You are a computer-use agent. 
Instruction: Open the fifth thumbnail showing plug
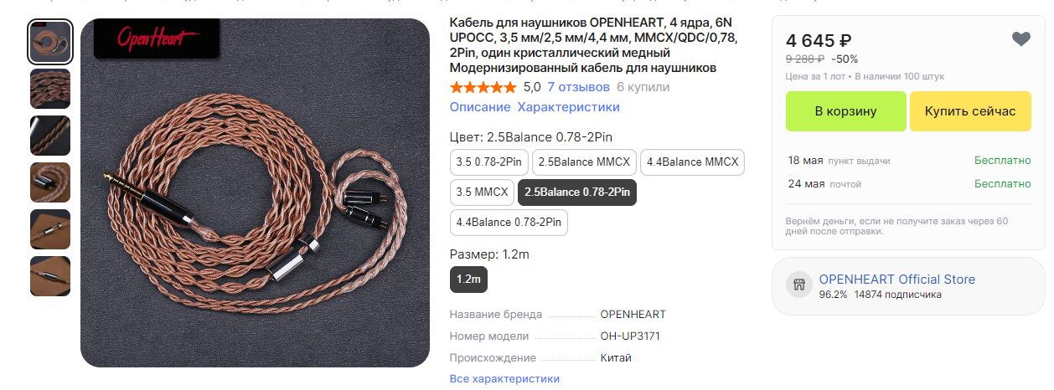click(x=50, y=229)
